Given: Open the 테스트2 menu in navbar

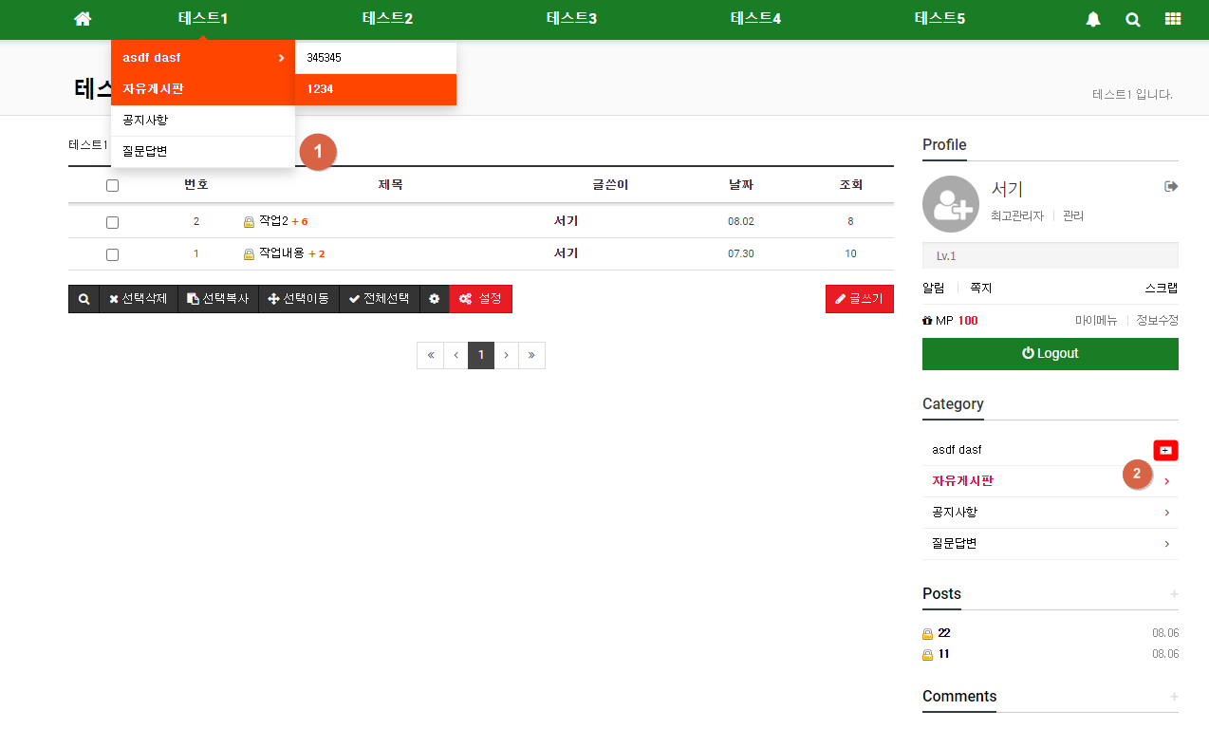Looking at the screenshot, I should coord(387,19).
